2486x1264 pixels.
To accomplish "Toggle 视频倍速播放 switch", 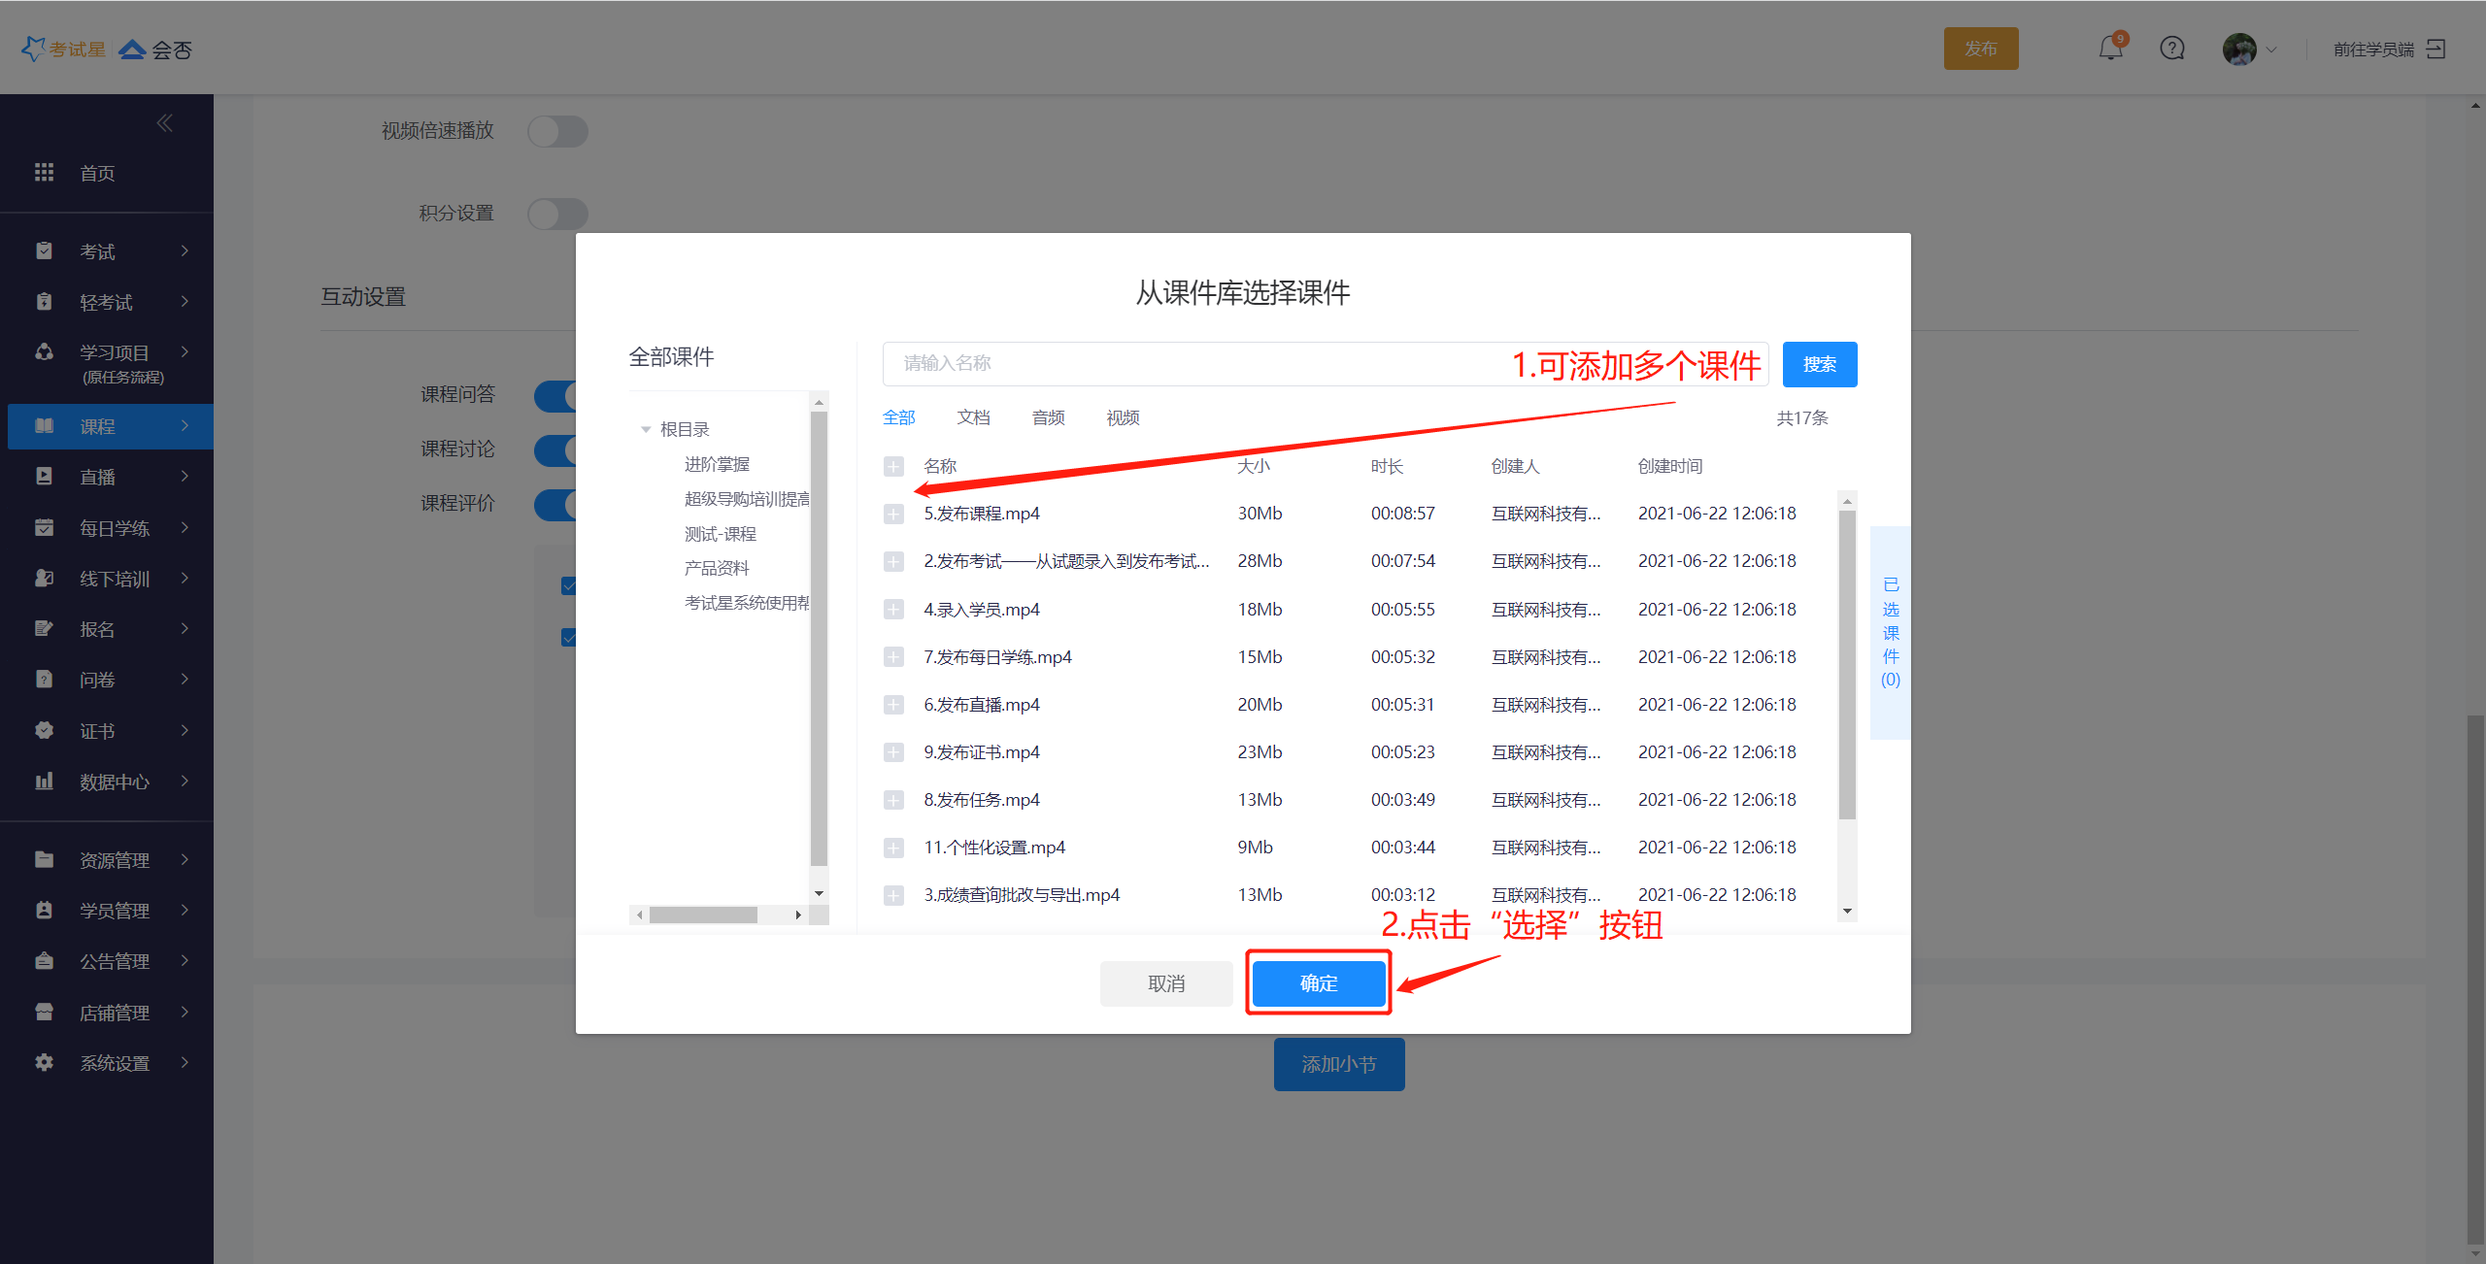I will point(557,131).
